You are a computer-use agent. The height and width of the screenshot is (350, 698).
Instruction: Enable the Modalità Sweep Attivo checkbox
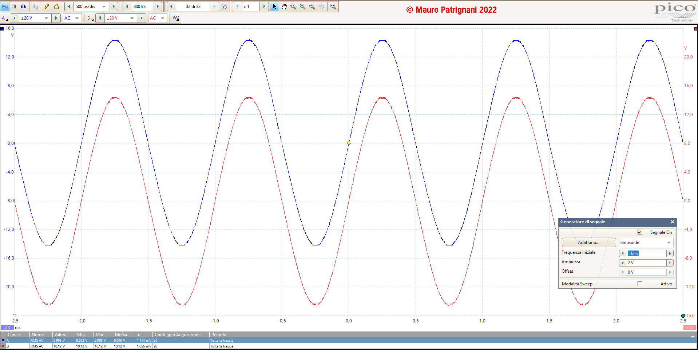(x=640, y=284)
